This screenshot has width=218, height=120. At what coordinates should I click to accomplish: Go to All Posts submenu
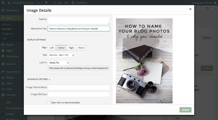pos(6,24)
